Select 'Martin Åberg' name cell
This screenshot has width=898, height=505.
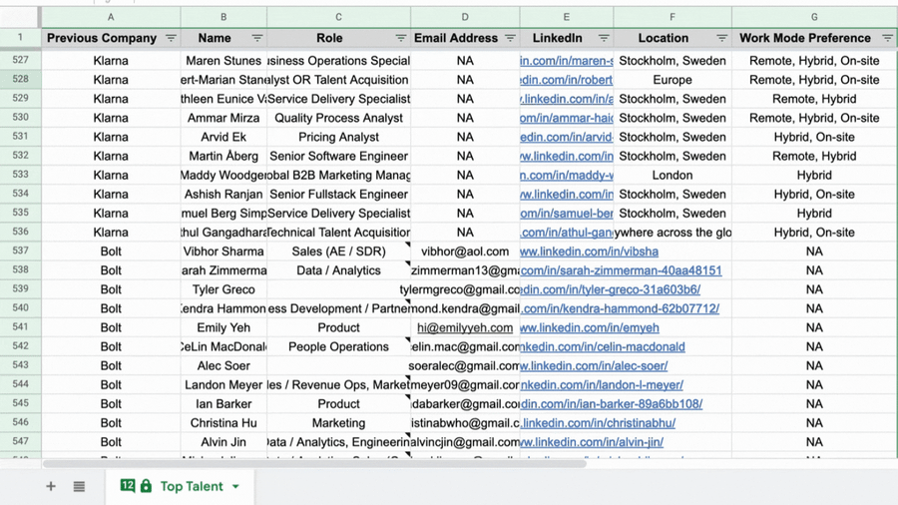[x=224, y=156]
